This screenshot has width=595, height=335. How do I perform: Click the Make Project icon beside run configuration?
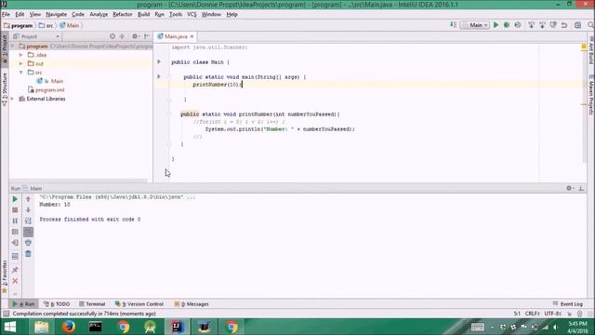[453, 25]
